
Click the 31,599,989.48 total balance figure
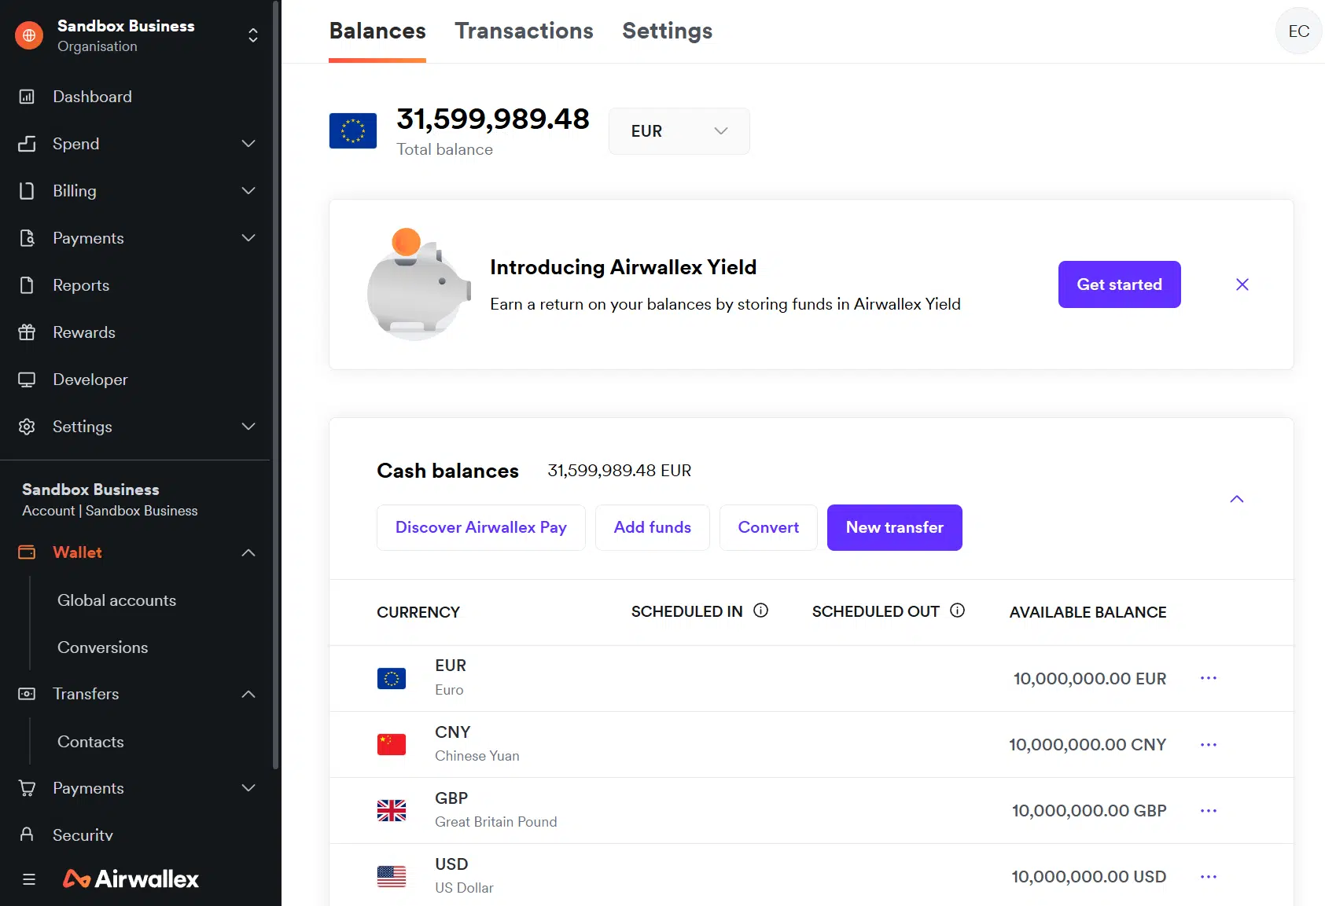(493, 119)
